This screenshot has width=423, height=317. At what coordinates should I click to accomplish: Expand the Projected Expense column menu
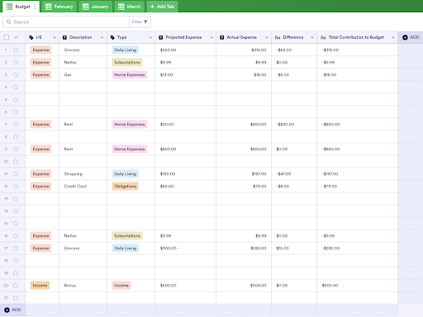point(211,37)
